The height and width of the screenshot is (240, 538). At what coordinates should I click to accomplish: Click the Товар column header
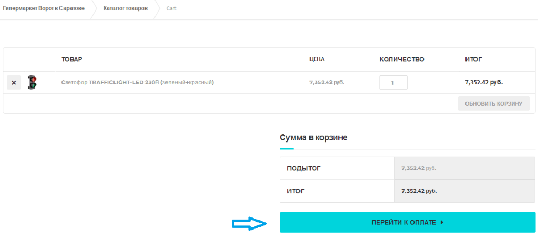[x=72, y=59]
